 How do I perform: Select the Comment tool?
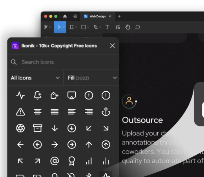[x=138, y=27]
